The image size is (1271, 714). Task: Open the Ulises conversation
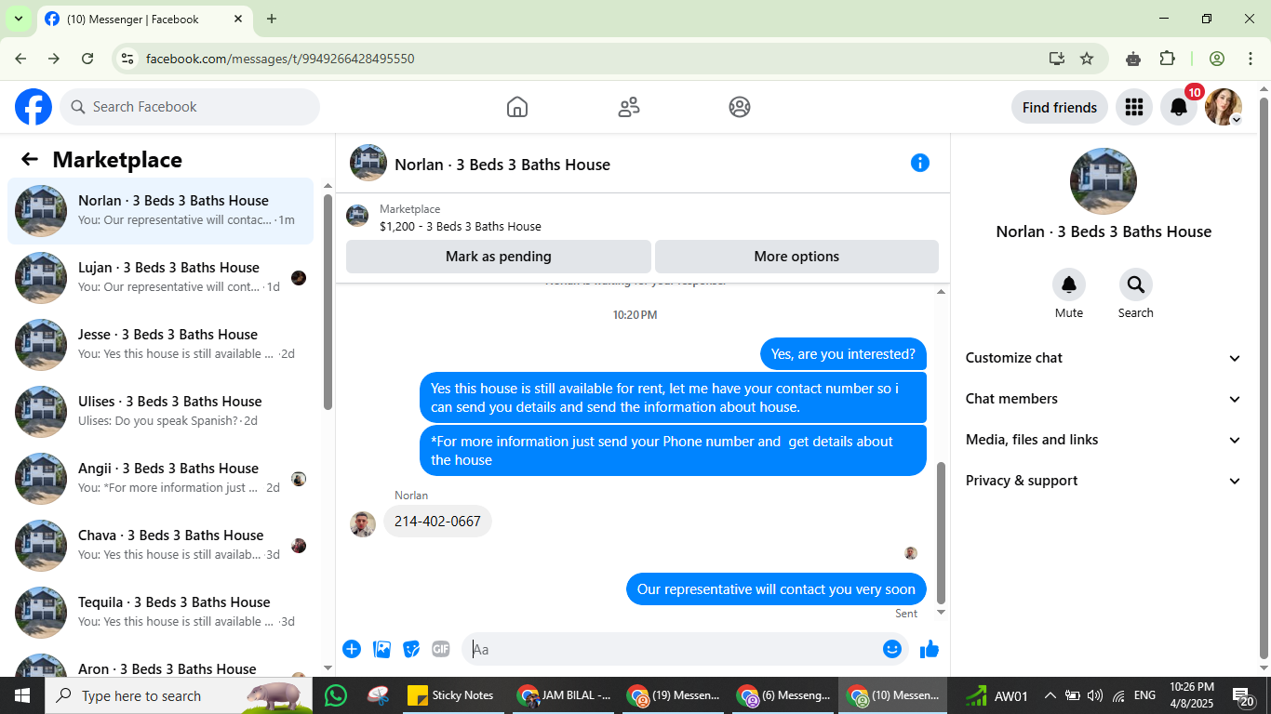(x=160, y=412)
